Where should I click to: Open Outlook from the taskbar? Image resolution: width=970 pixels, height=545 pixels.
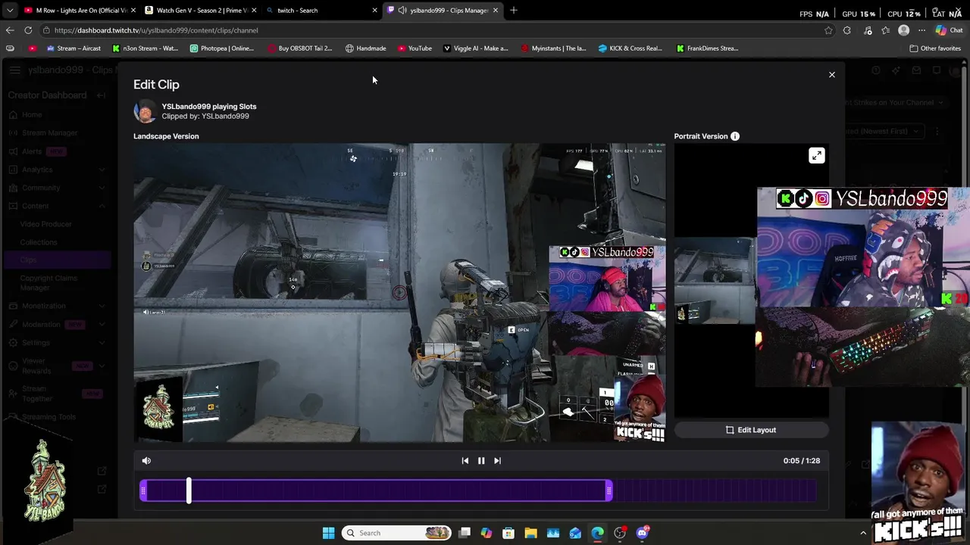tap(575, 533)
